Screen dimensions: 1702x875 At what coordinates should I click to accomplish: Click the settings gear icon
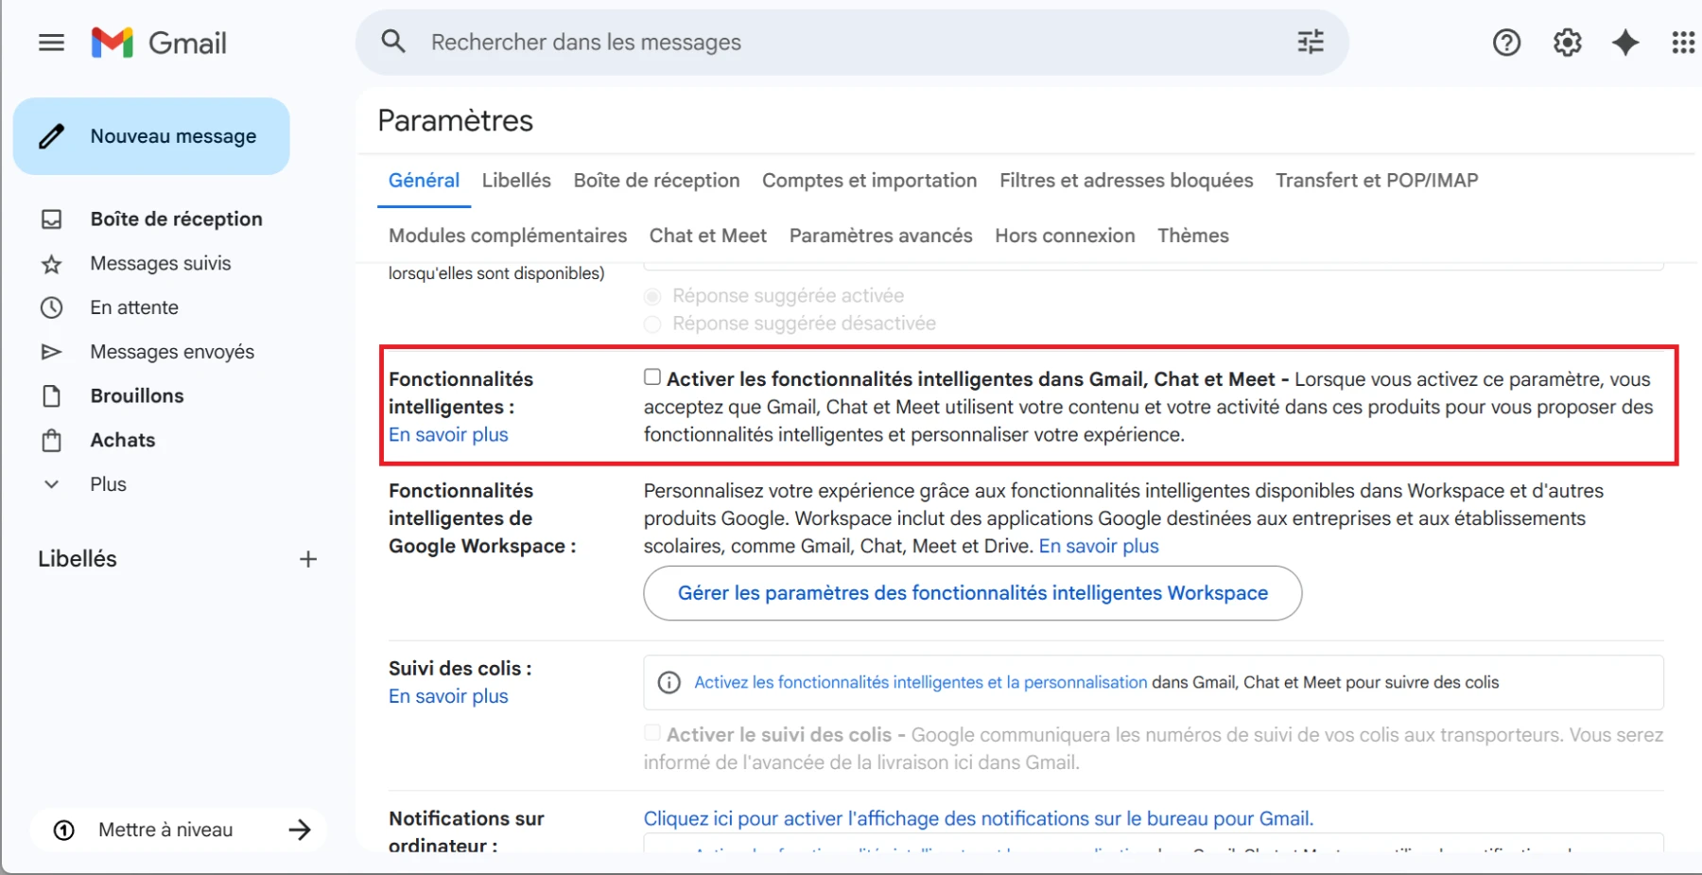(1567, 42)
